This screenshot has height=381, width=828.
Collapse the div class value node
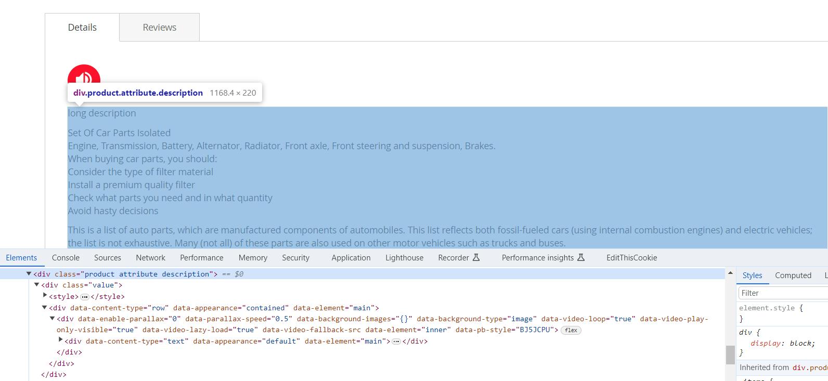pos(37,285)
